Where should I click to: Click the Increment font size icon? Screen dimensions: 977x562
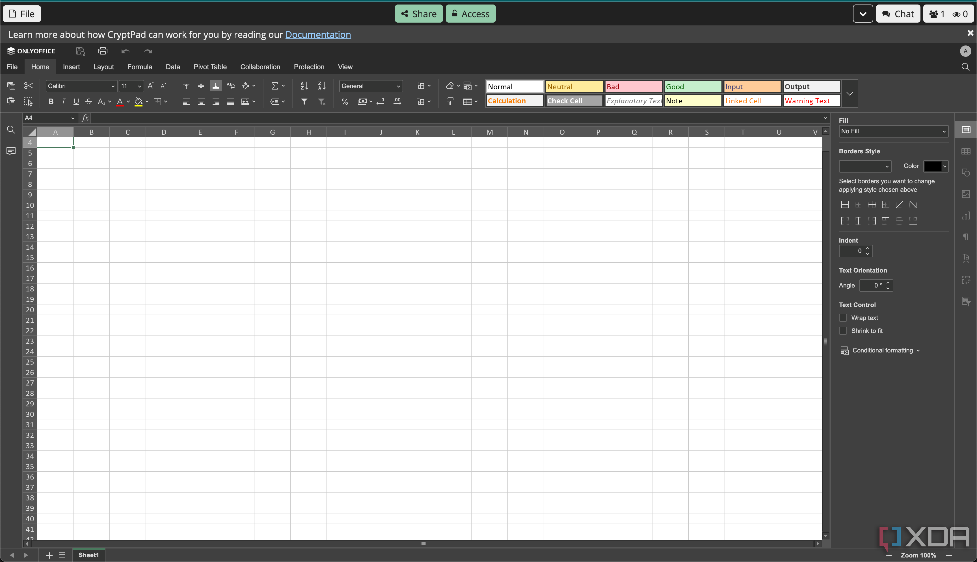[151, 86]
